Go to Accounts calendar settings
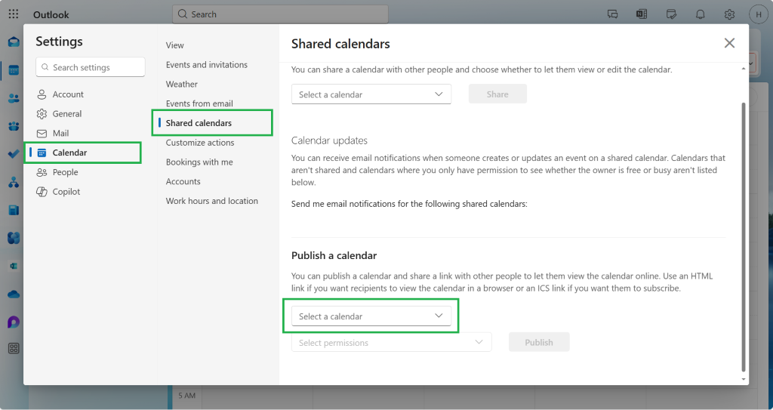The image size is (773, 410). point(183,181)
